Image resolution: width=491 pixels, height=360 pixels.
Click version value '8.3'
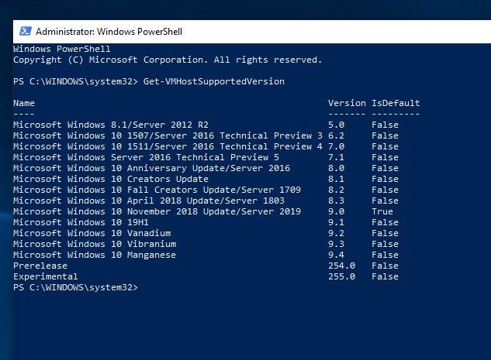click(x=336, y=201)
